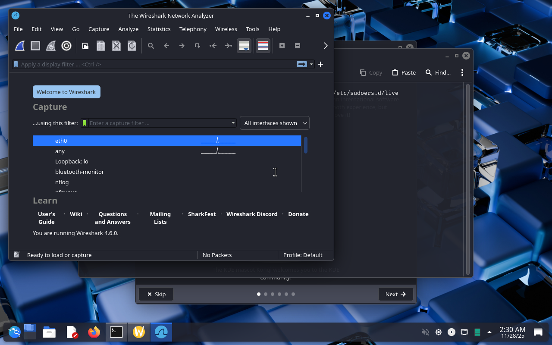552x345 pixels.
Task: Click the Skip button in welcome dialog
Action: point(156,294)
